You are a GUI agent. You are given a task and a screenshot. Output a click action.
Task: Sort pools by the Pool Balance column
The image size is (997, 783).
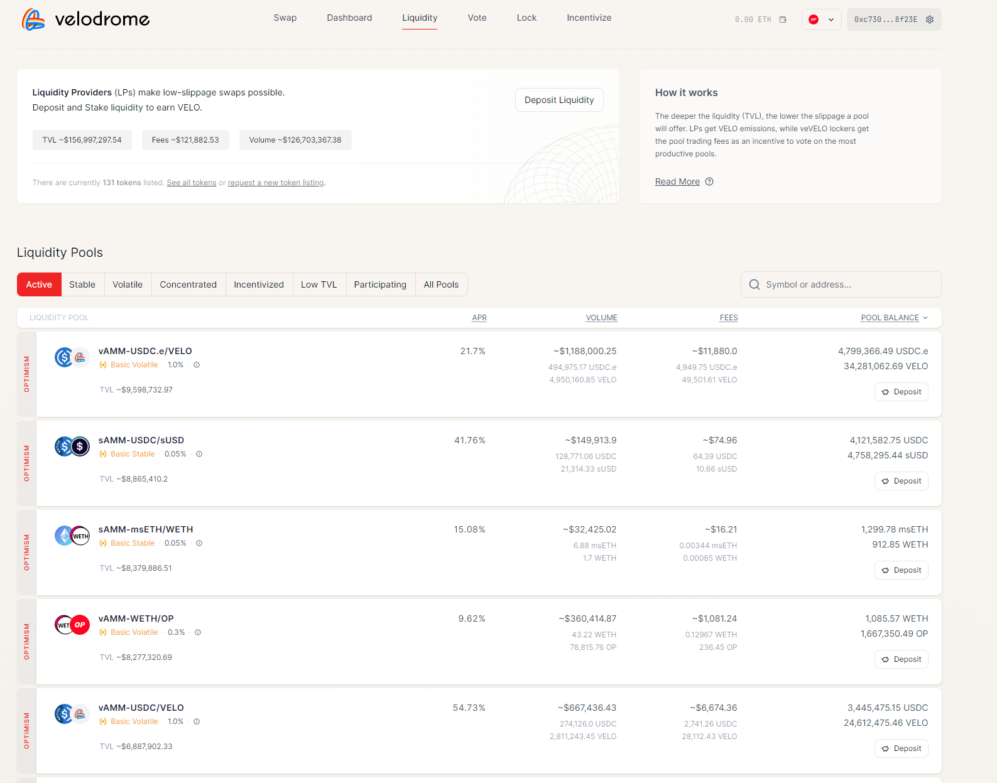(894, 318)
